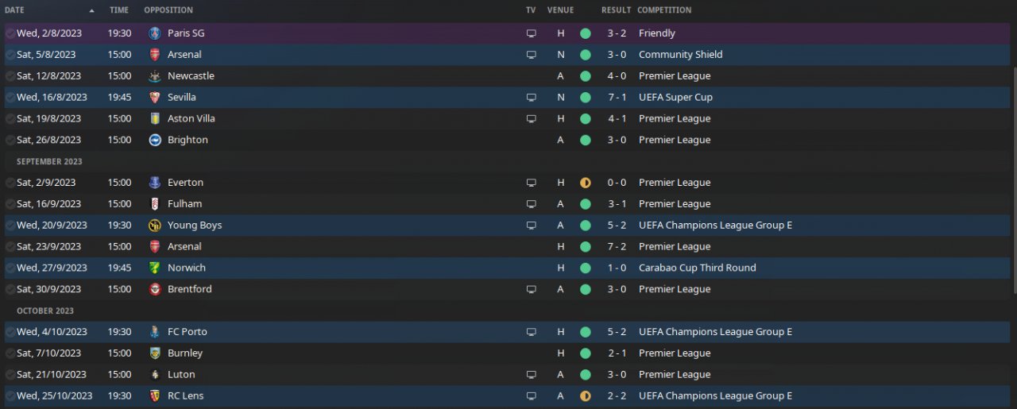Collapse the October 2023 month group
This screenshot has width=1017, height=409.
(x=45, y=311)
